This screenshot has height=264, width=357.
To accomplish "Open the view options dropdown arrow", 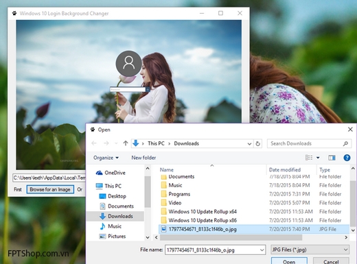I will point(318,158).
